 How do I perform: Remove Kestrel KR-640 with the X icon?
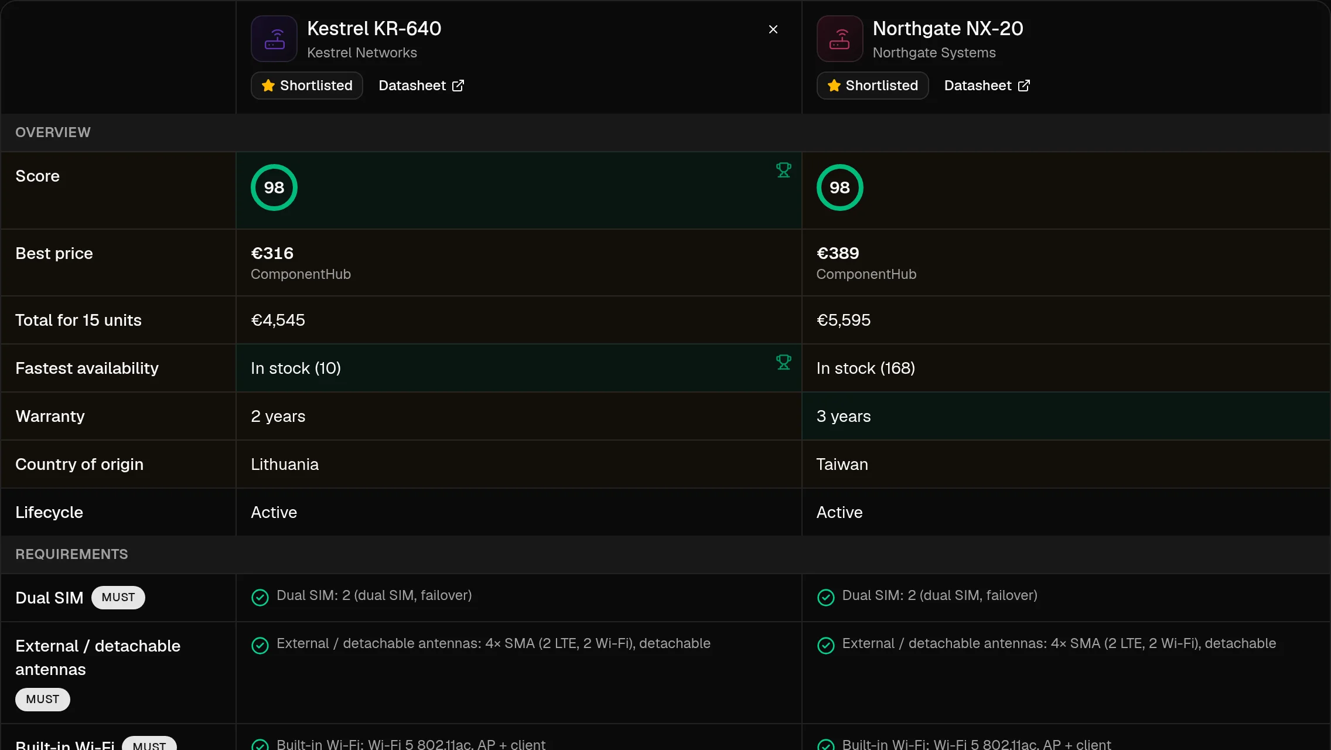(773, 29)
